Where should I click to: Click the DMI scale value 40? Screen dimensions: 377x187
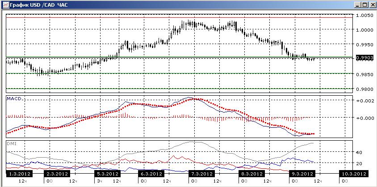tap(360, 152)
